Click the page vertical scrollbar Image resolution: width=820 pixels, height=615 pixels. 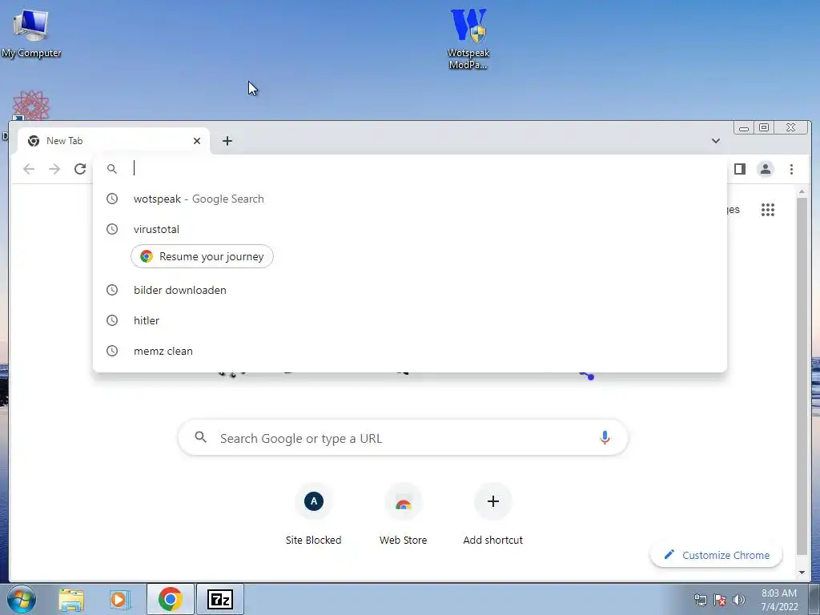tap(802, 376)
